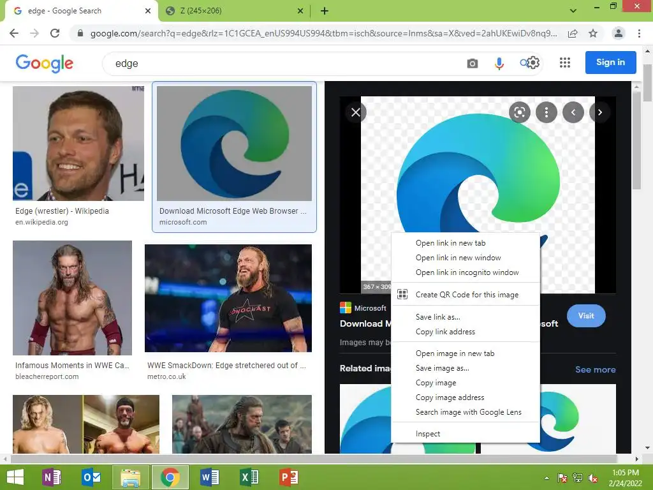Screen dimensions: 653x490
Task: Open the Windows Start menu
Action: point(15,477)
